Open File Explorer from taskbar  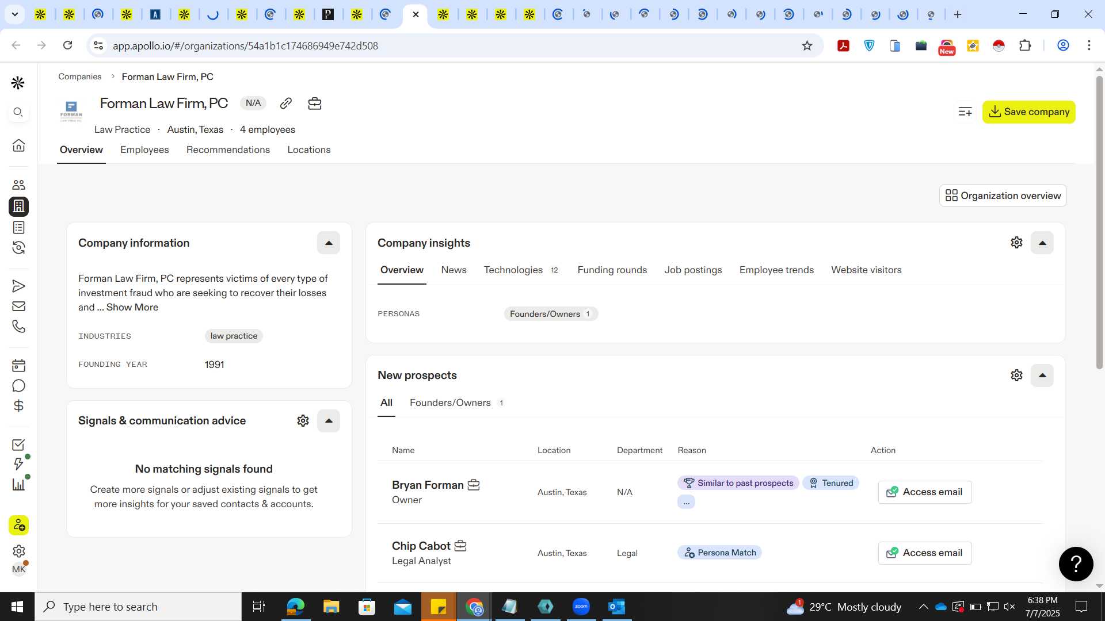pyautogui.click(x=331, y=607)
